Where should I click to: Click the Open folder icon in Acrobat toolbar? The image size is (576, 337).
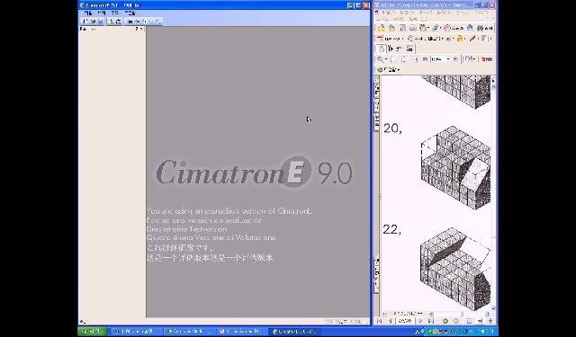coord(381,28)
